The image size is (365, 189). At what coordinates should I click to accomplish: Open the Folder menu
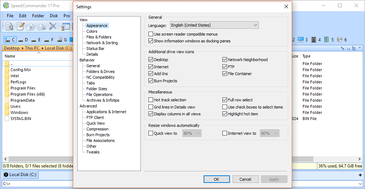point(38,16)
